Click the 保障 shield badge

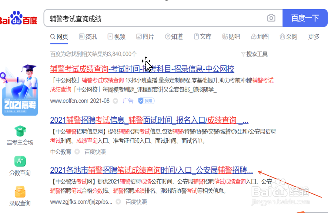point(146,101)
